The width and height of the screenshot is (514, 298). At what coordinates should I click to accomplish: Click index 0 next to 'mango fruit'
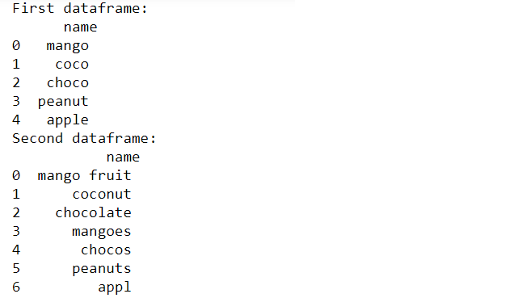pyautogui.click(x=16, y=175)
